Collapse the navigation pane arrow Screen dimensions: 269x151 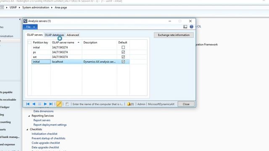click(20, 19)
